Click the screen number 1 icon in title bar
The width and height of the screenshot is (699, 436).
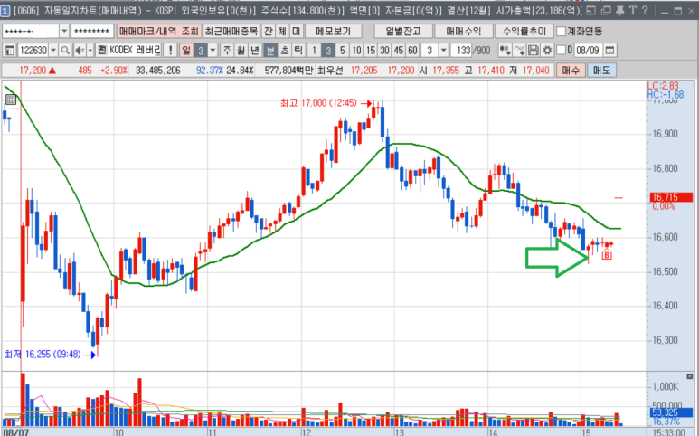pyautogui.click(x=5, y=11)
